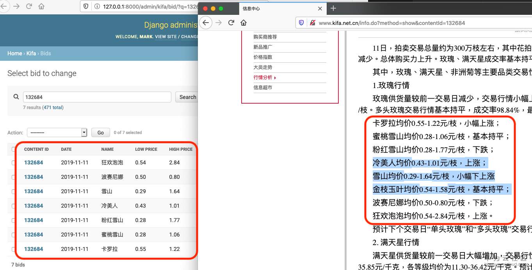
Task: Click the 粉红雪山 name cell
Action: tap(112, 220)
